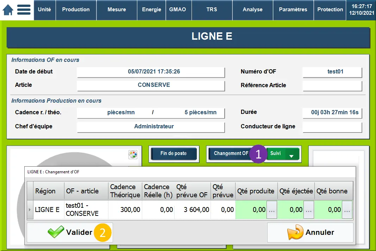Click the Qté produite value cell

coord(251,210)
